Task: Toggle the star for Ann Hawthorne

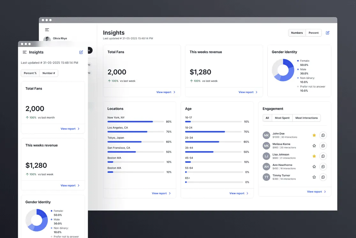Action: (x=314, y=167)
